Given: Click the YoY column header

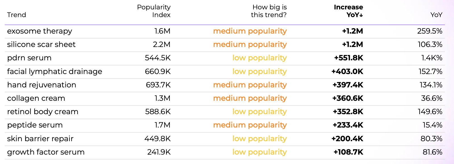Looking at the screenshot, I should click(x=436, y=15).
